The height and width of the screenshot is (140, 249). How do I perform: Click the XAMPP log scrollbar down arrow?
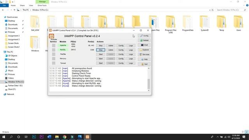(149, 90)
